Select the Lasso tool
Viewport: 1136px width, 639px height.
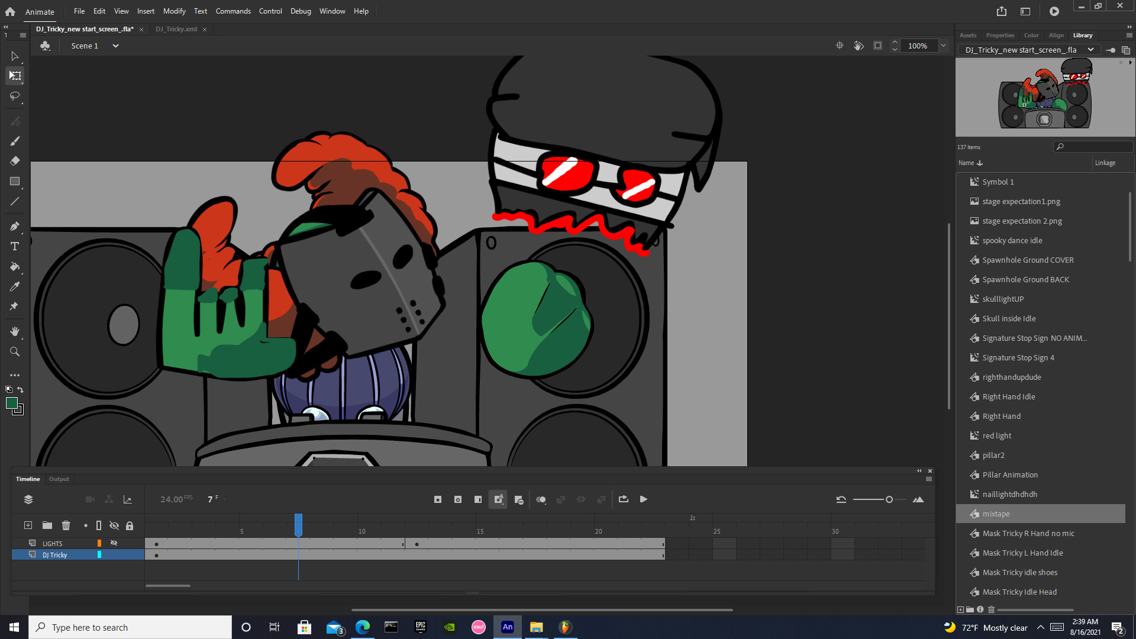click(15, 96)
